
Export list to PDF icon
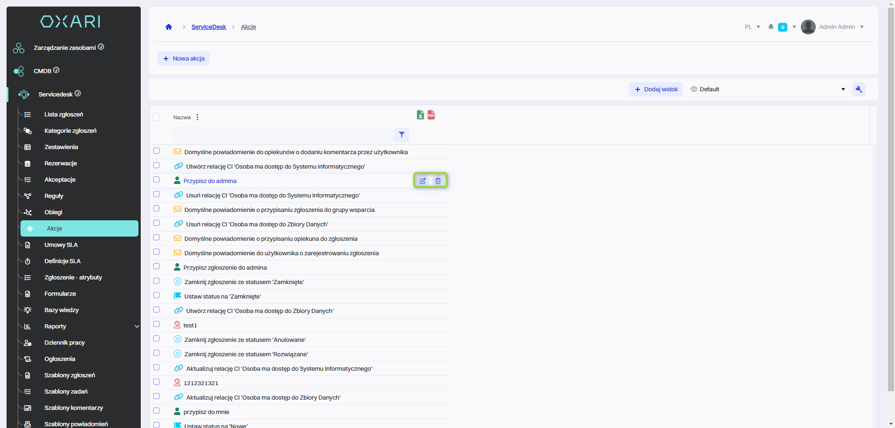coord(431,115)
